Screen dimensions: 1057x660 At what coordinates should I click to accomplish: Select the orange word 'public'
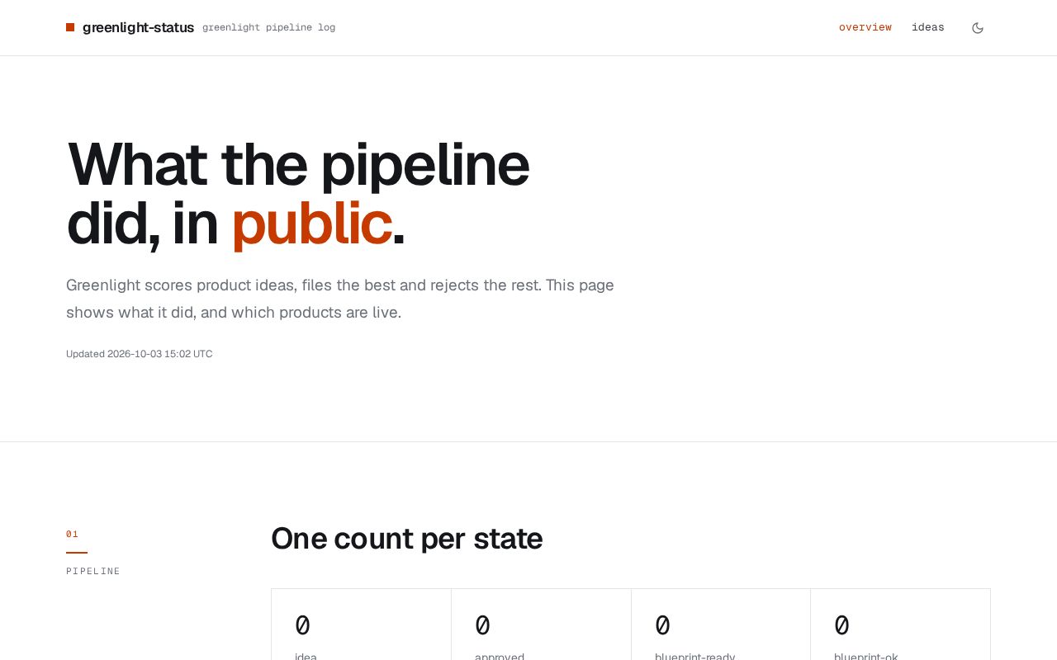[311, 224]
